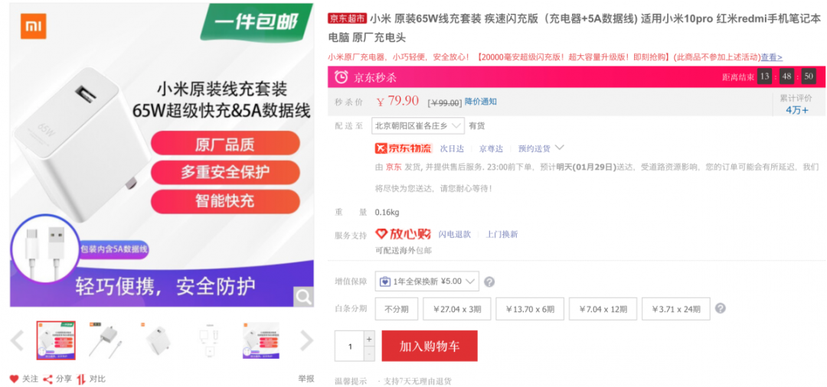Screen dimensions: 827x387
Task: Click the heart 关注 follow icon
Action: pos(15,379)
